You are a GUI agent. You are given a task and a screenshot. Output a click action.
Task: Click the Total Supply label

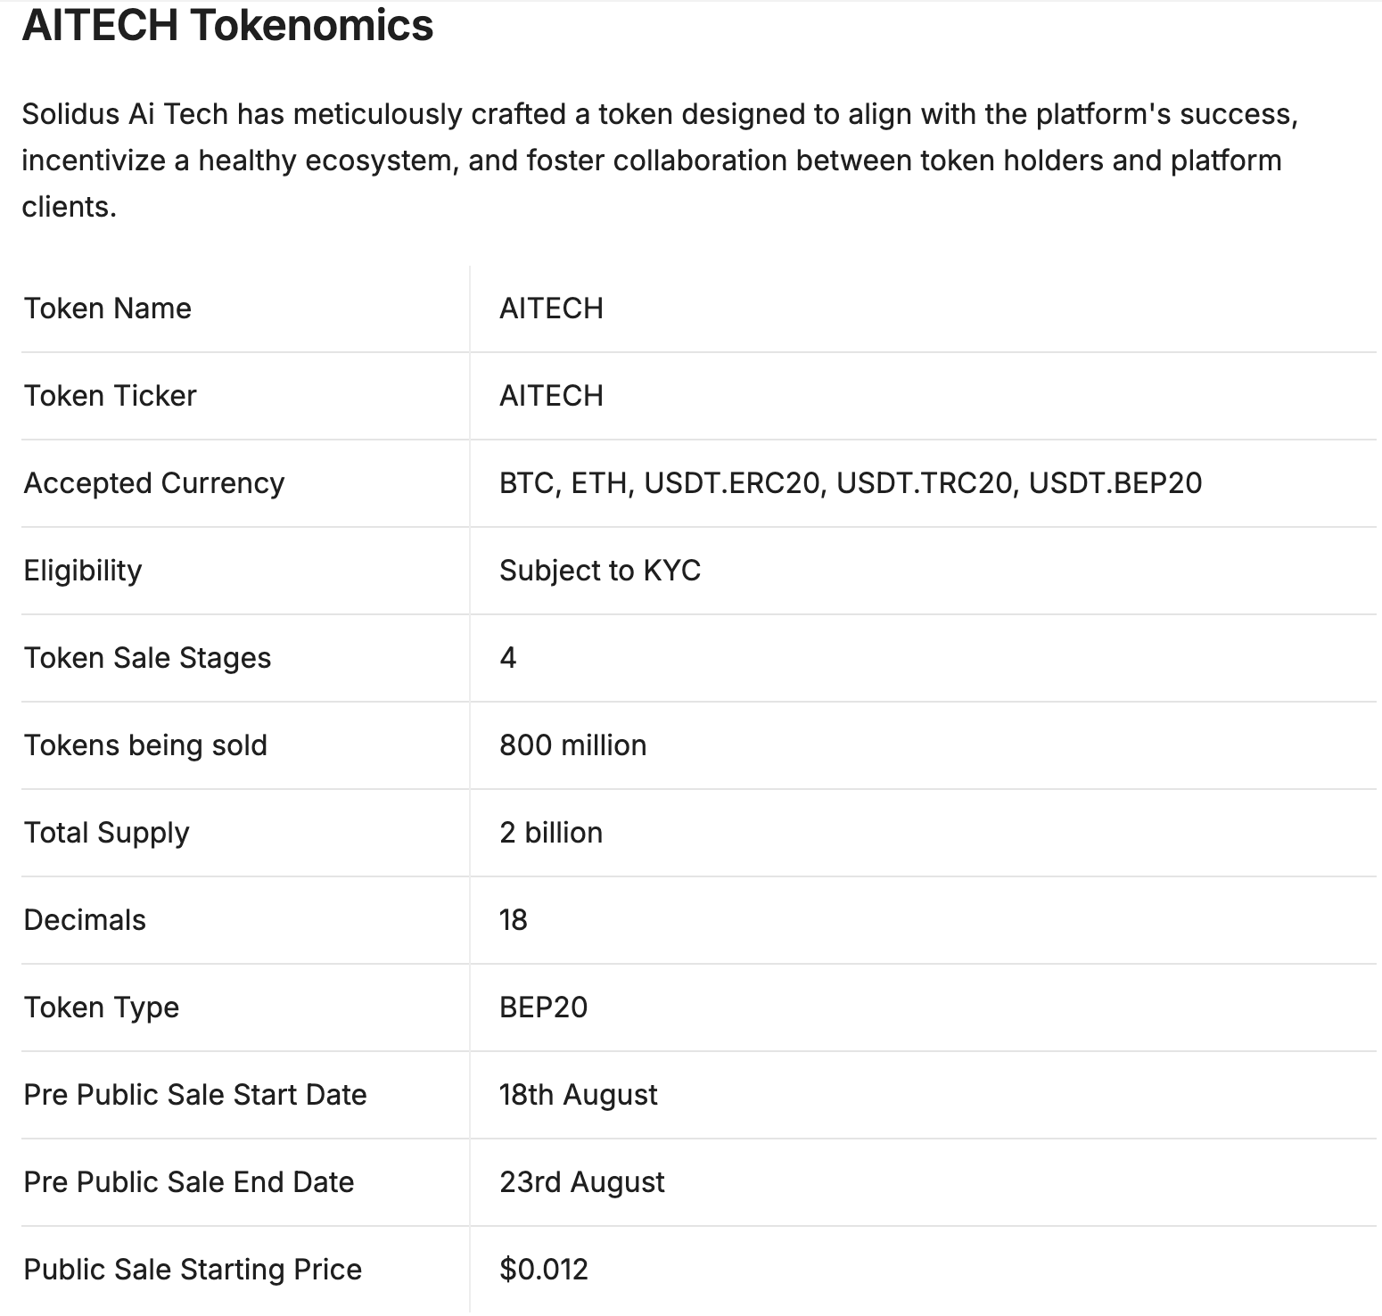point(107,833)
